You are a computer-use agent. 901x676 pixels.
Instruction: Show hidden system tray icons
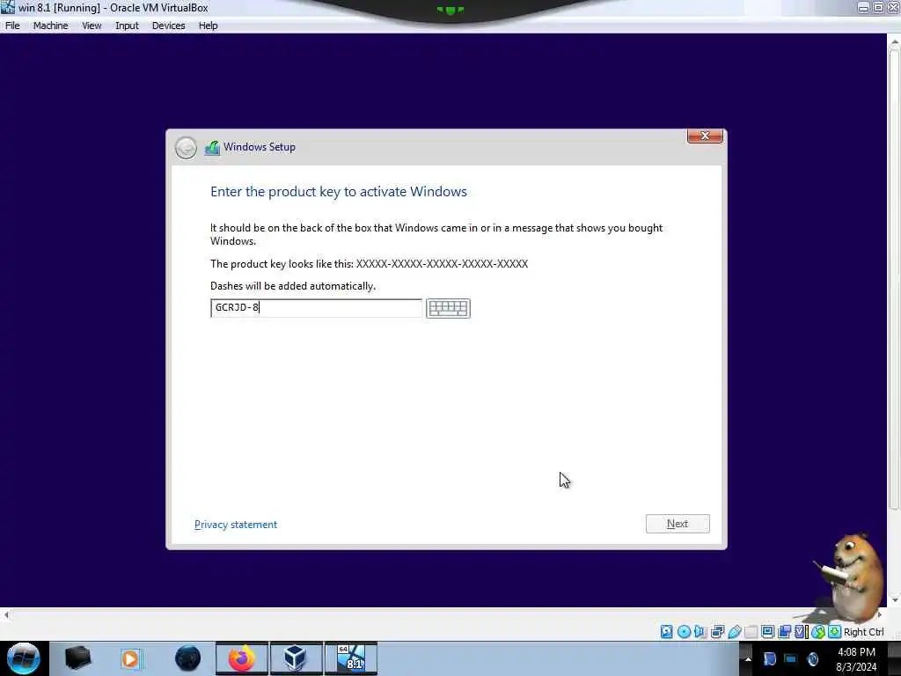(x=748, y=659)
